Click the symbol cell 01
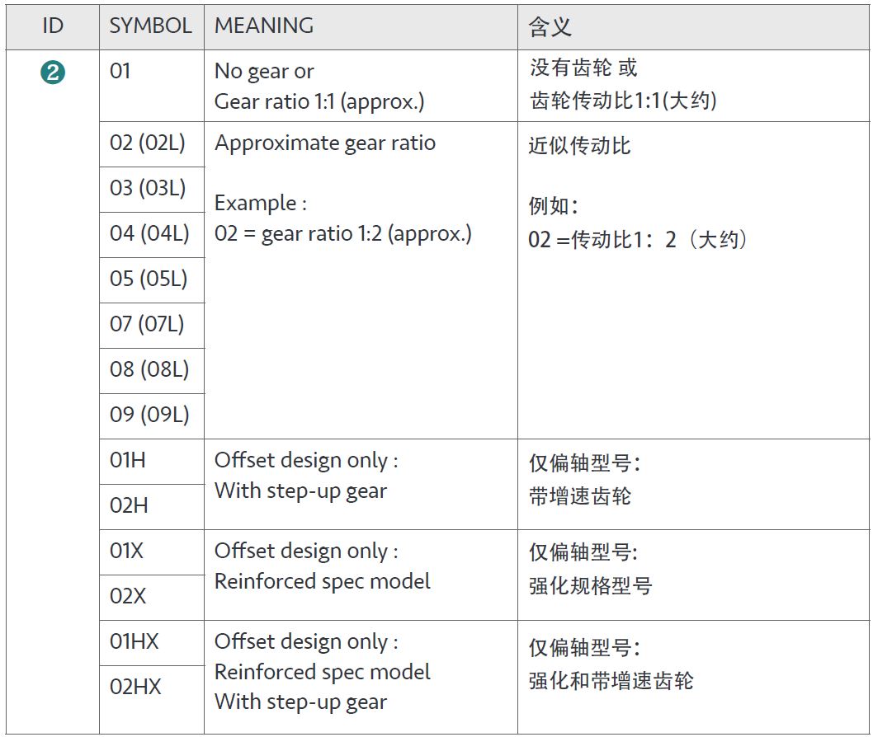The height and width of the screenshot is (737, 873). pos(120,72)
